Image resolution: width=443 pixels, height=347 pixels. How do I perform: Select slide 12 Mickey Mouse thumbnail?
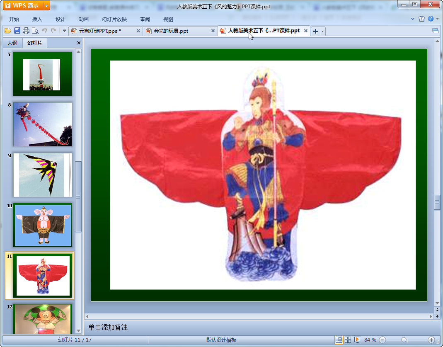coord(42,319)
